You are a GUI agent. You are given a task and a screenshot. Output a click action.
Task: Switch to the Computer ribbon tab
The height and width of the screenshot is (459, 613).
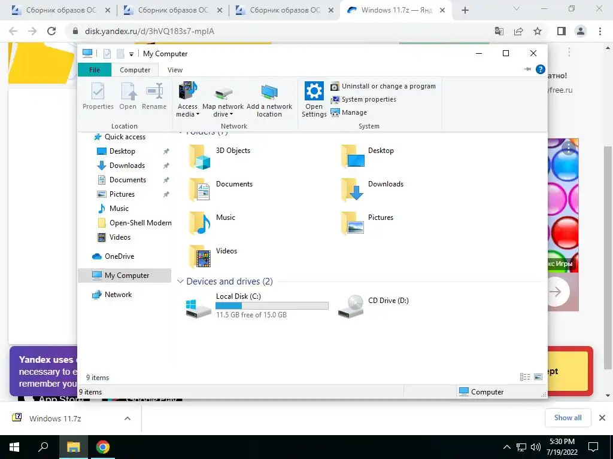click(135, 70)
